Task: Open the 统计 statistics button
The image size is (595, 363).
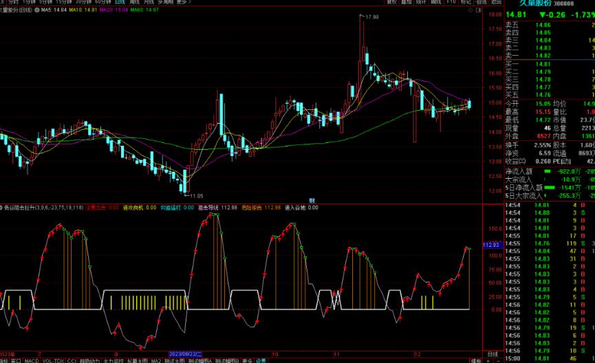Action: tap(421, 2)
